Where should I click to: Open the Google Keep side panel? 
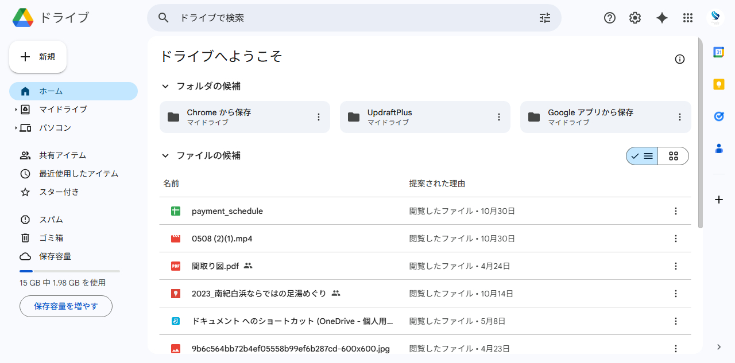coord(719,84)
